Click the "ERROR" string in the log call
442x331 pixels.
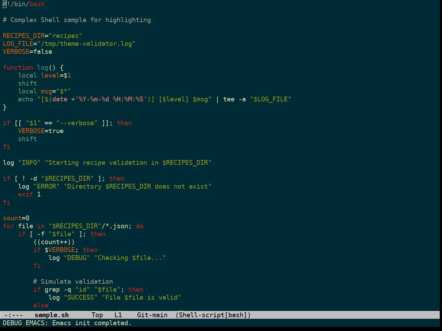click(x=46, y=187)
